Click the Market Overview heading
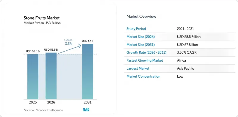 (141, 17)
